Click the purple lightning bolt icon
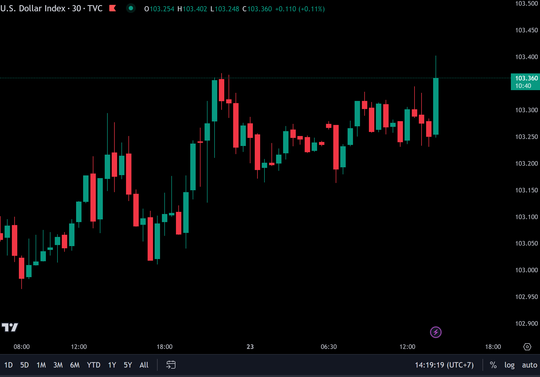Image resolution: width=540 pixels, height=377 pixels. tap(436, 332)
